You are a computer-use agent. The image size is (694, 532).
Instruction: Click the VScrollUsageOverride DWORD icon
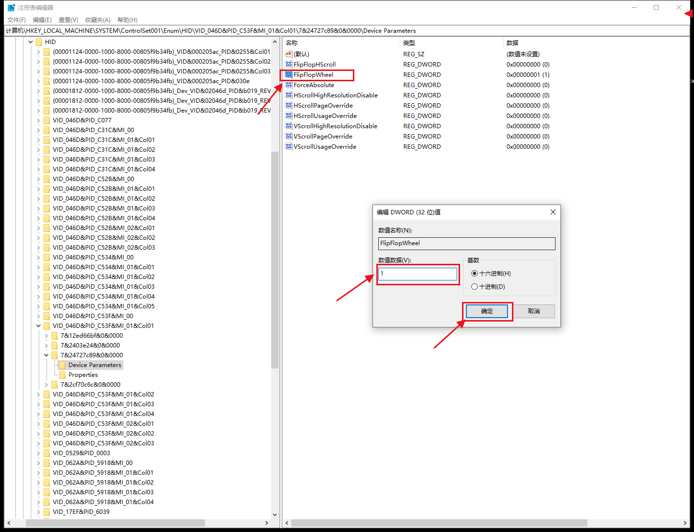[x=289, y=146]
